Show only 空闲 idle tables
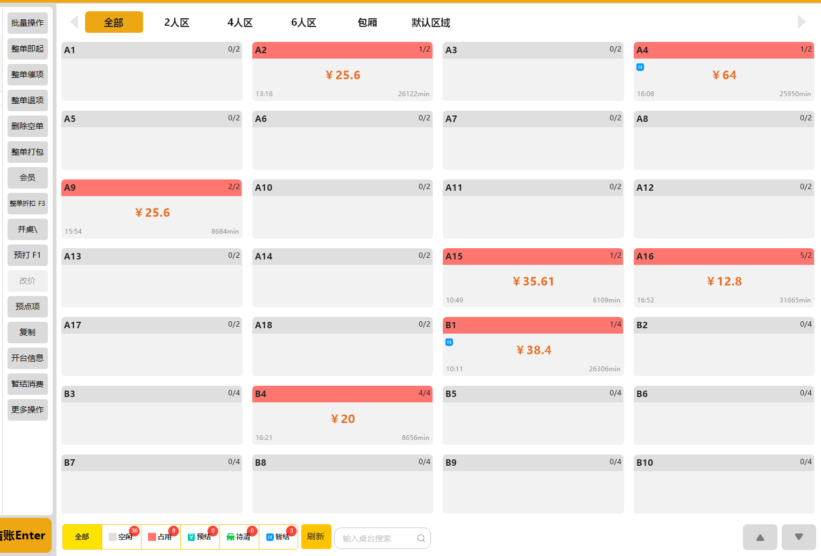Screen dimensions: 821x556 (122, 537)
